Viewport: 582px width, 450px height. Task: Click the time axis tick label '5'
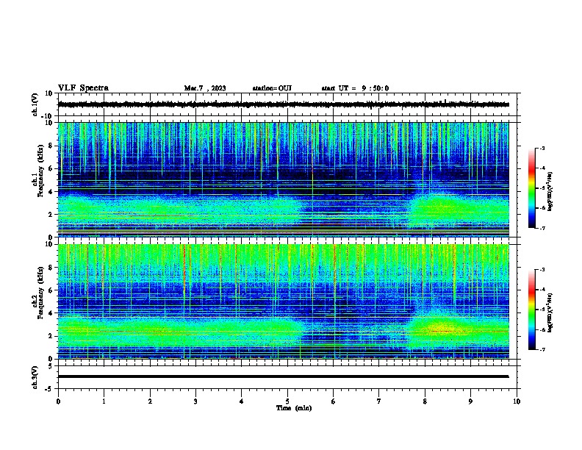pos(287,401)
